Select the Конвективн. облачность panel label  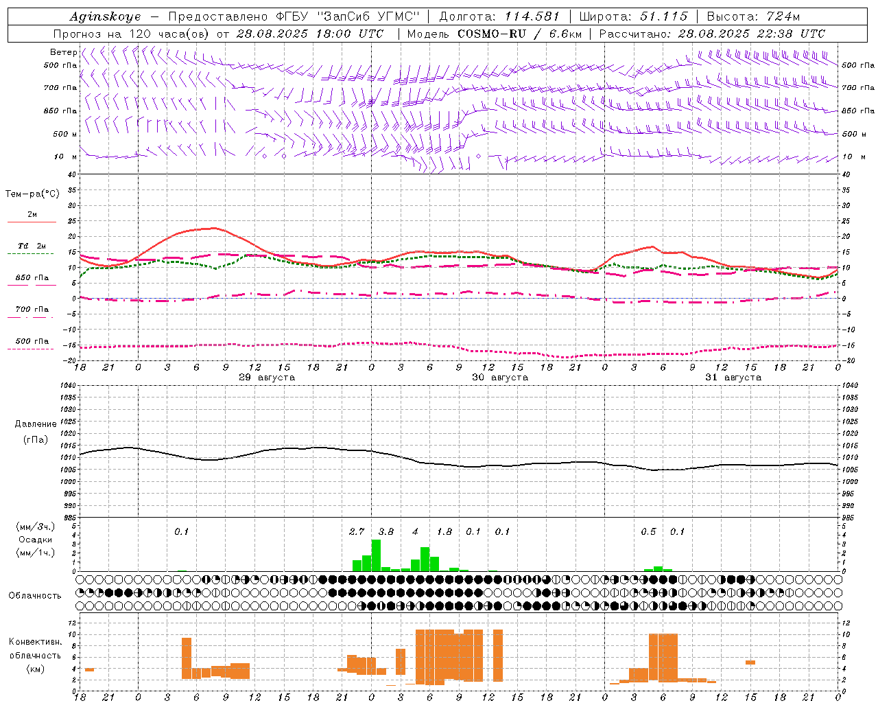pos(35,649)
